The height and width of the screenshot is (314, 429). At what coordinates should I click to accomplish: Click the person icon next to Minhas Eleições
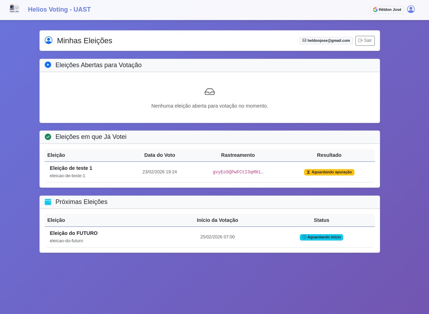pos(49,40)
